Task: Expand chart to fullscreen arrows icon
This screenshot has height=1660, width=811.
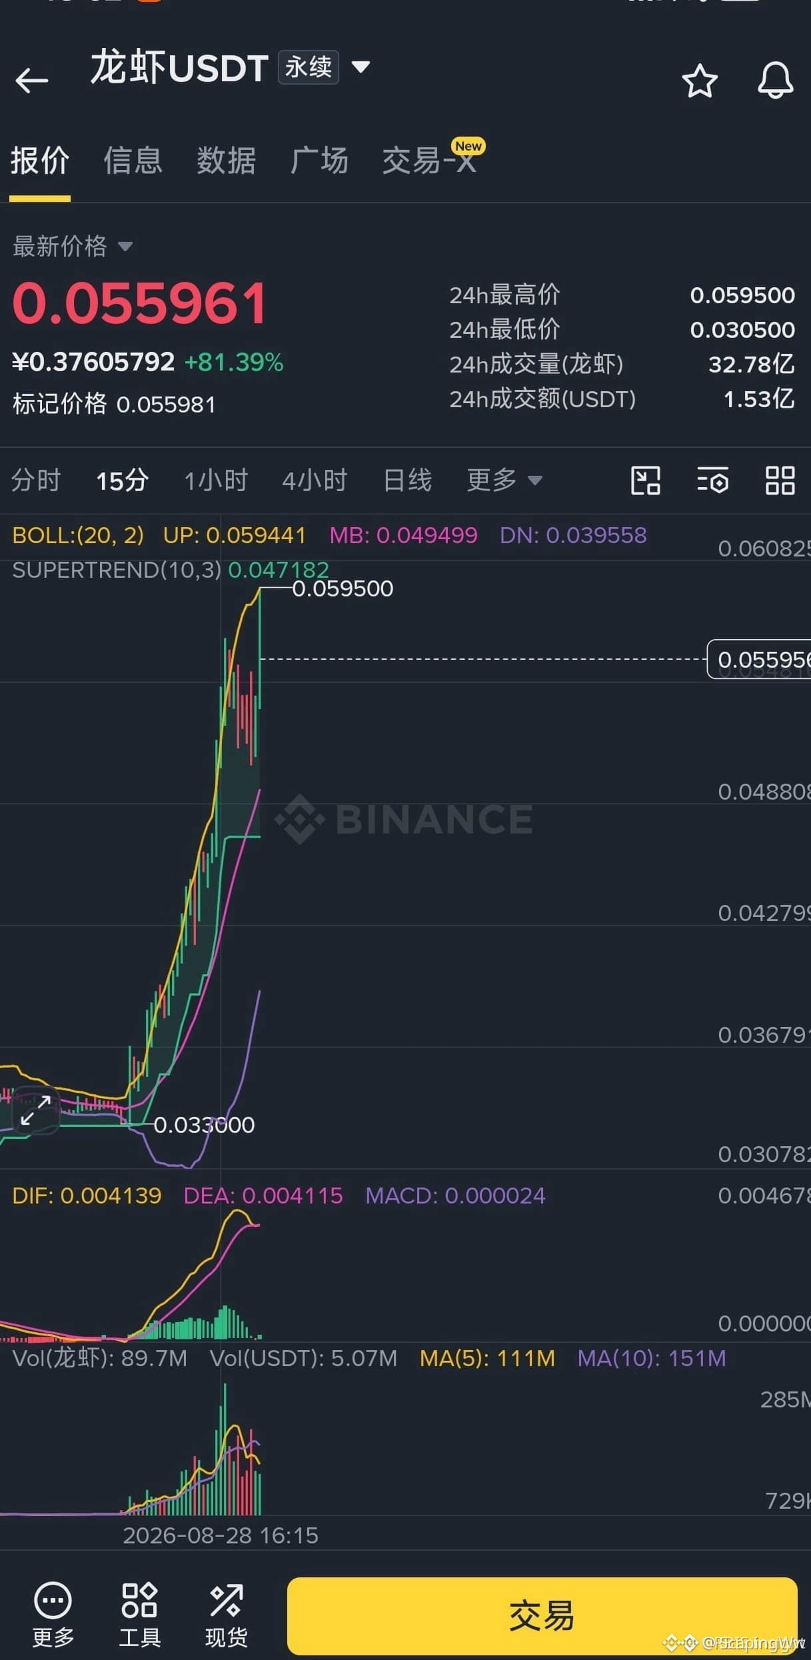Action: pos(35,1110)
